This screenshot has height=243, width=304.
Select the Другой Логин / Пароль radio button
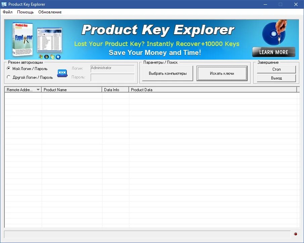tap(8, 77)
